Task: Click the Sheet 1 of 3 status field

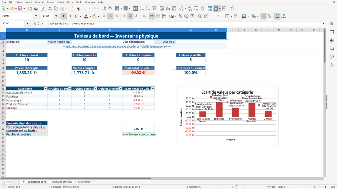Action: [x=14, y=187]
